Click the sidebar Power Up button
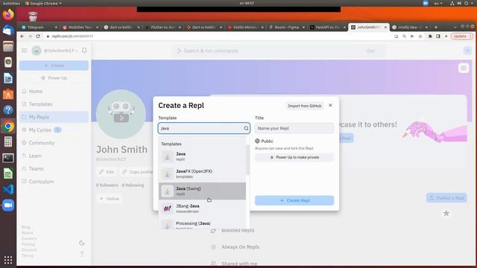The width and height of the screenshot is (477, 268). [54, 78]
